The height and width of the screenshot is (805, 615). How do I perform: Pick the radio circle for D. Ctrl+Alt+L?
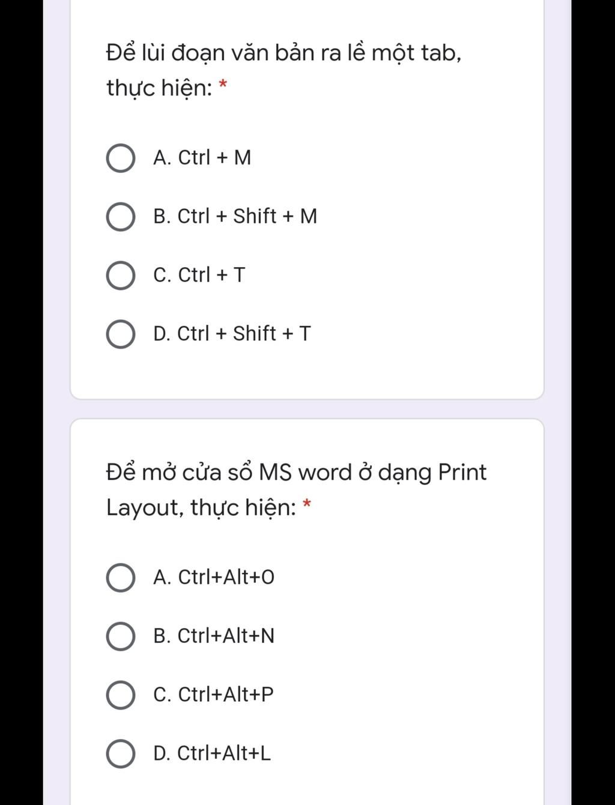click(x=120, y=753)
